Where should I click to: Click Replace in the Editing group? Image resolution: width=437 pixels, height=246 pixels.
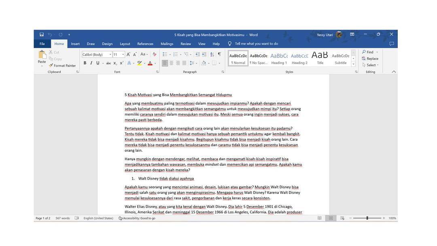[x=370, y=59]
